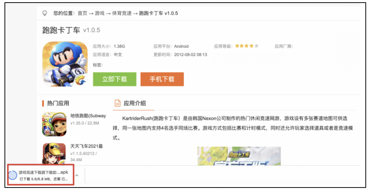Click the 应用厂商 label

point(284,46)
